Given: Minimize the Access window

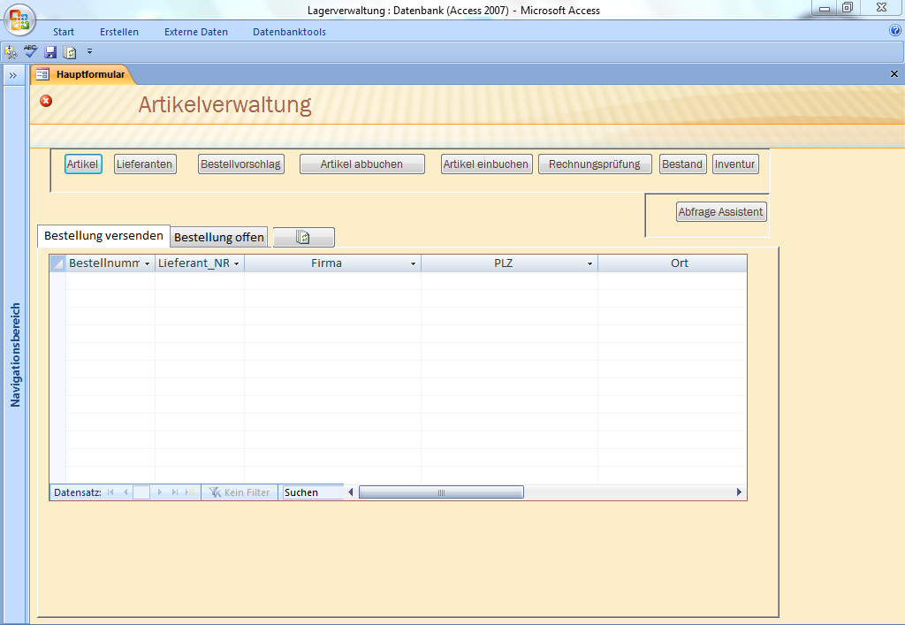Looking at the screenshot, I should click(825, 7).
